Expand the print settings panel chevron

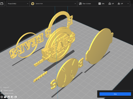coord(128,4)
